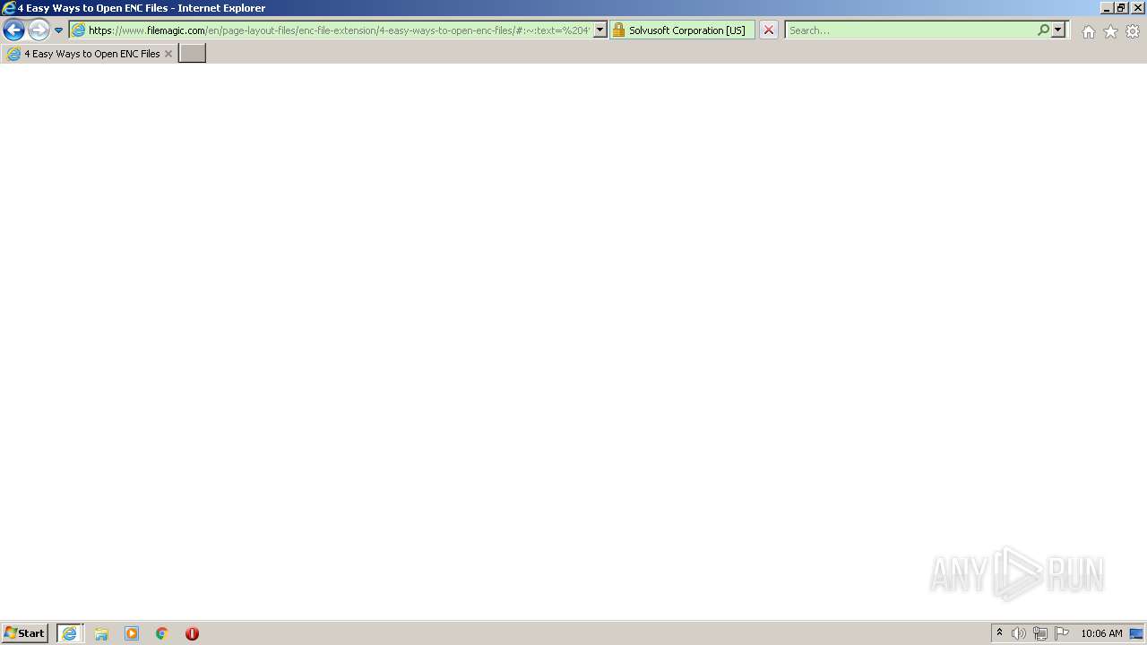Open the Tools gear menu
The width and height of the screenshot is (1147, 645).
tap(1133, 31)
